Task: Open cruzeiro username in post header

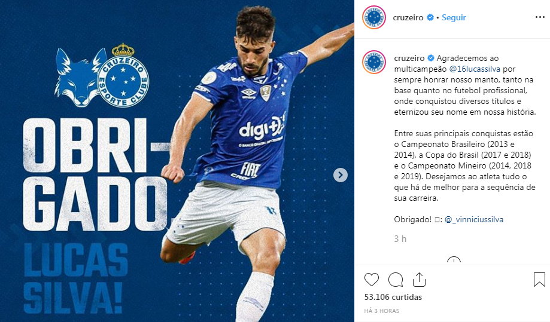Action: coord(408,17)
